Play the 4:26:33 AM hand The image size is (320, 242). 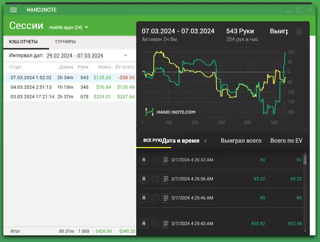[x=155, y=160]
